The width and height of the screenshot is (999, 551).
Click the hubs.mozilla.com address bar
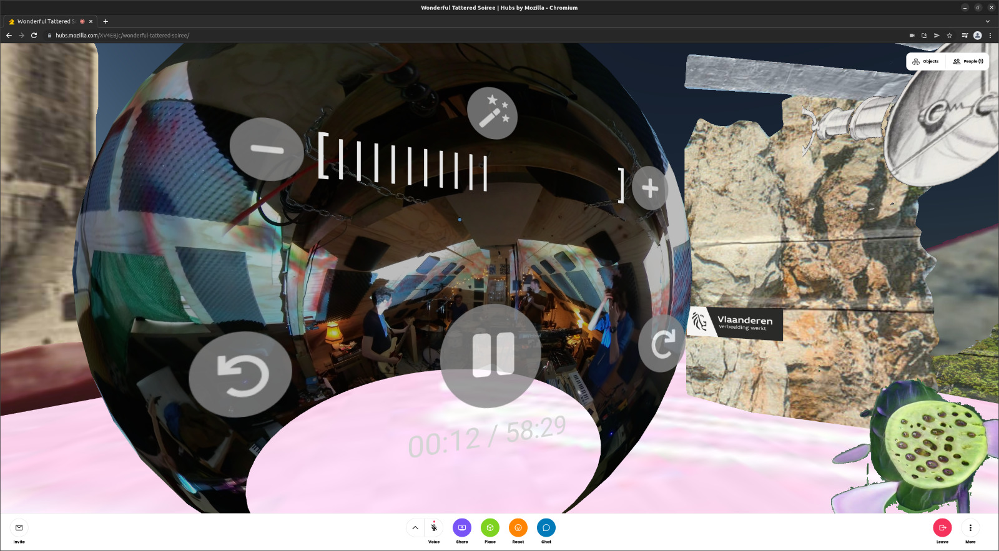point(475,36)
